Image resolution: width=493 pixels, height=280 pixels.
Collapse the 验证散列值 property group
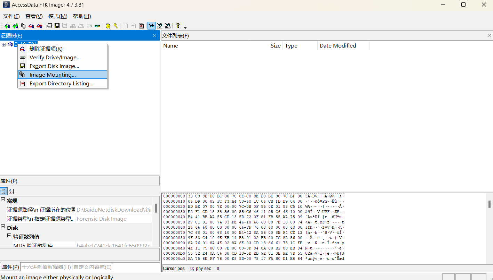pos(9,236)
